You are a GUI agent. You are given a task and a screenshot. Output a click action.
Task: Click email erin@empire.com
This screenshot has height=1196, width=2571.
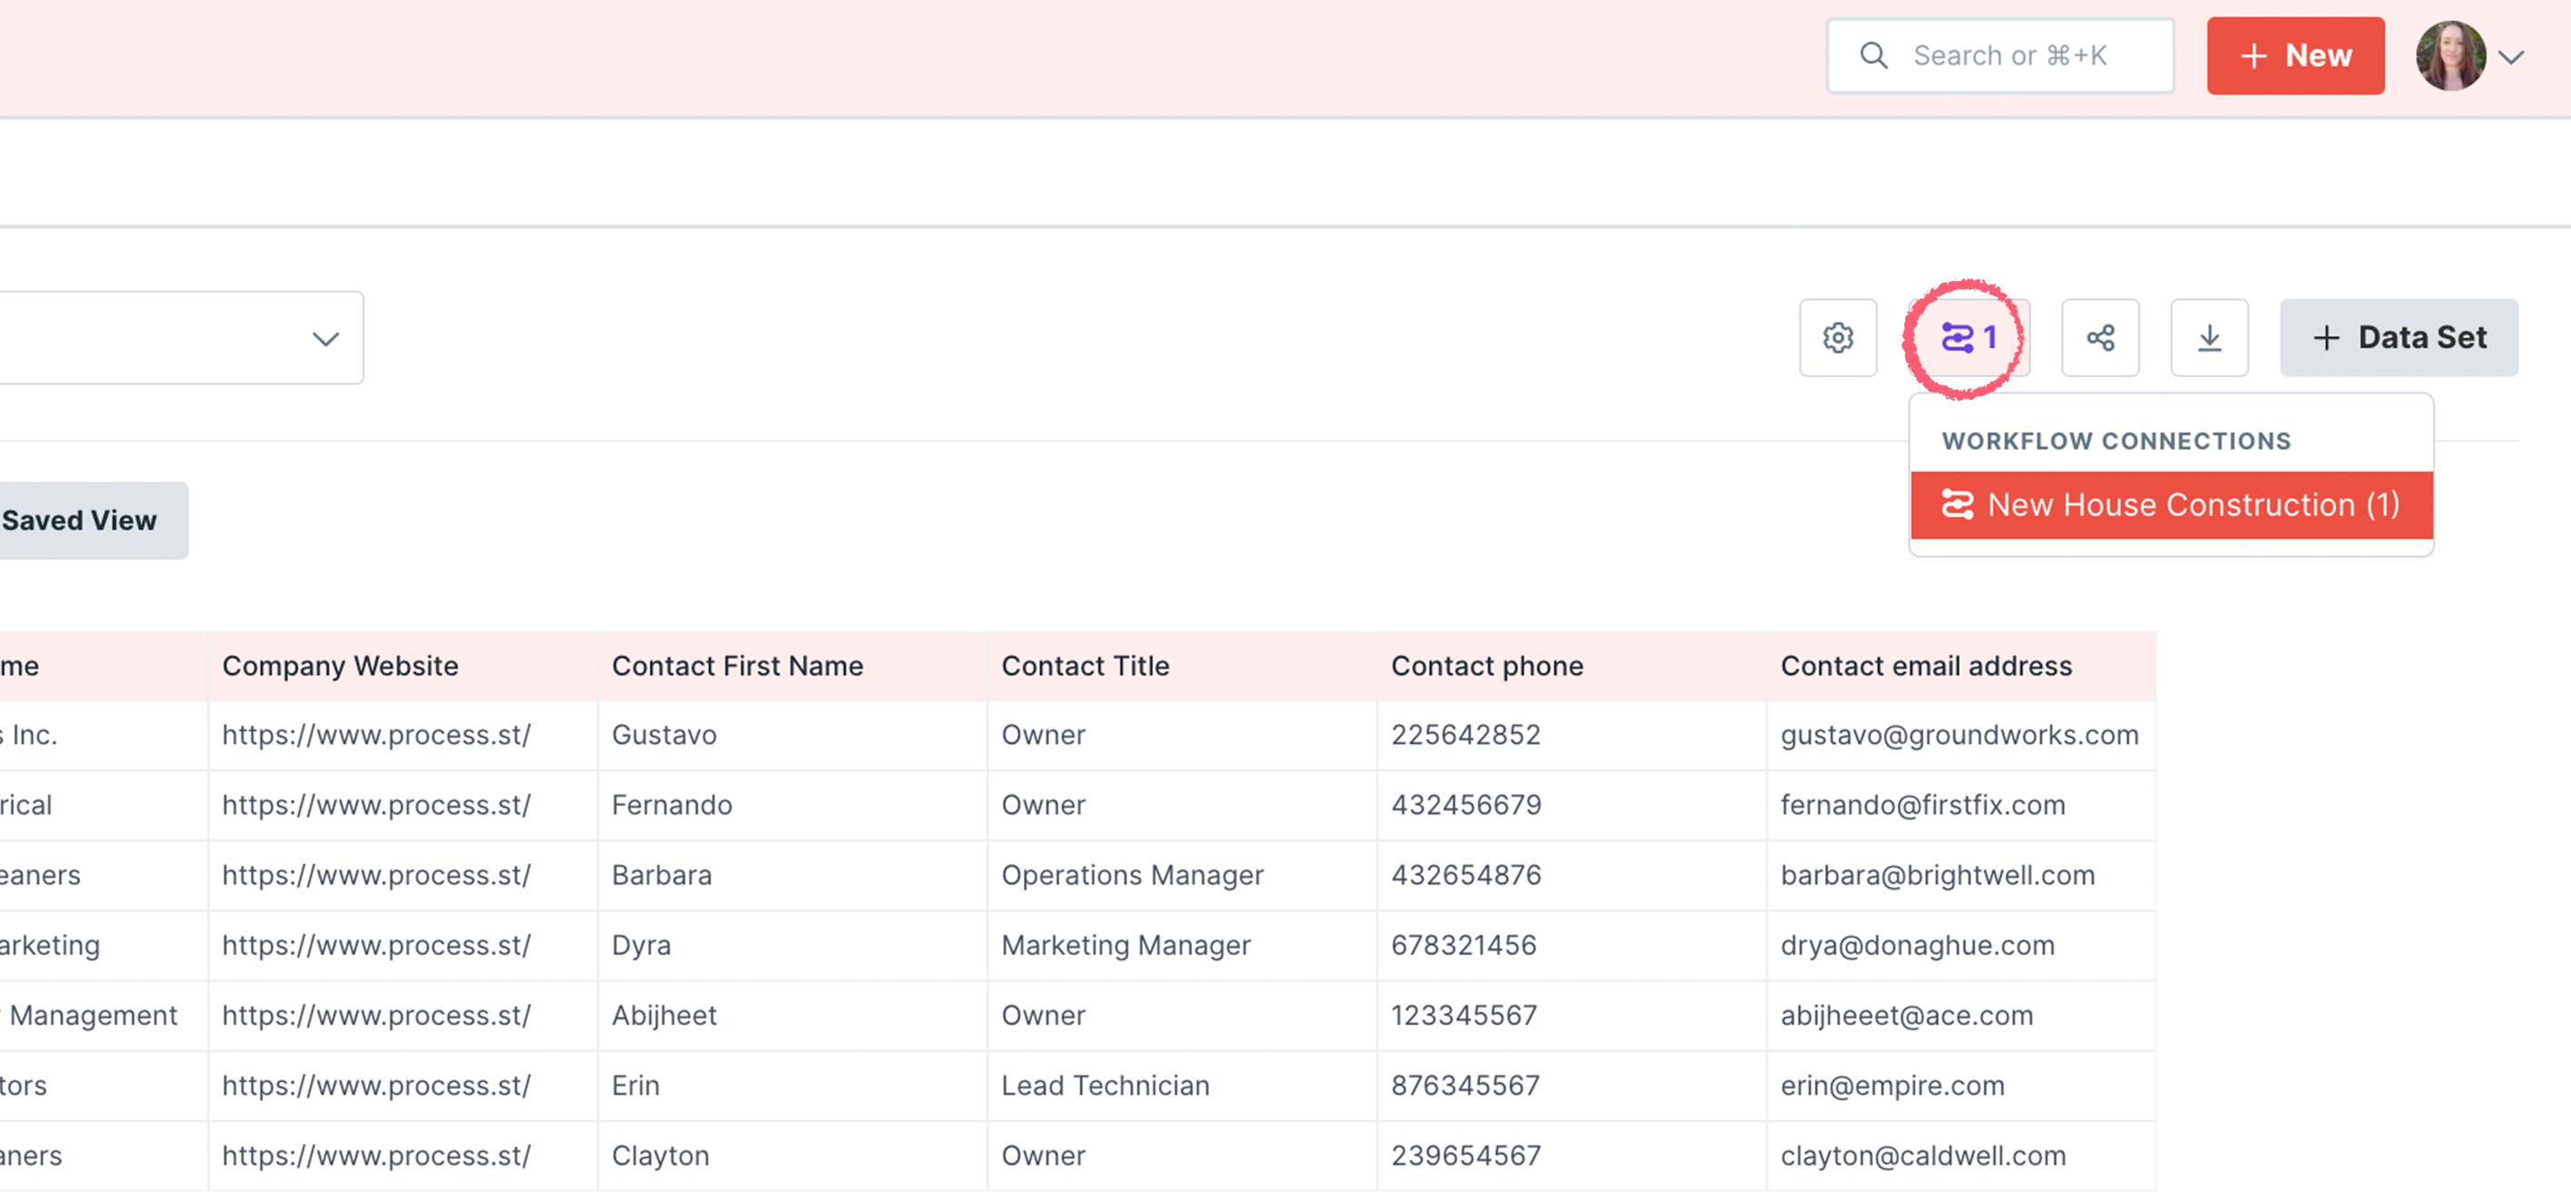[1892, 1085]
